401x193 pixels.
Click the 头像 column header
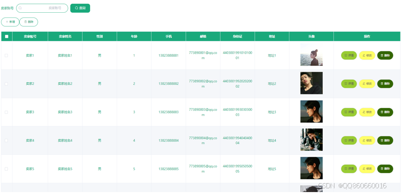pos(311,36)
